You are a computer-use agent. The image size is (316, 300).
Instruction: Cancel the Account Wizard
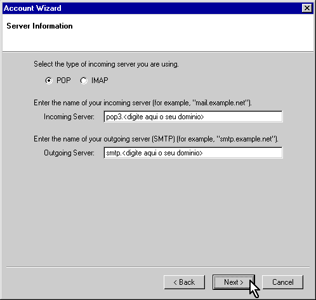pos(283,282)
